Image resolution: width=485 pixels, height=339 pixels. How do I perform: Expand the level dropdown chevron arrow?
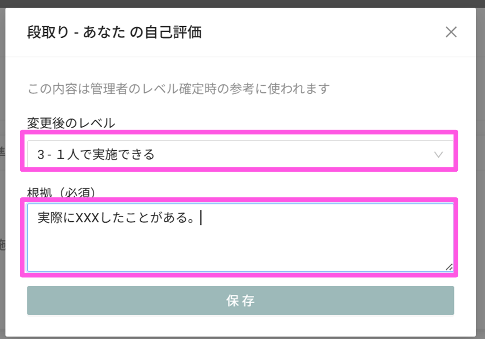438,155
